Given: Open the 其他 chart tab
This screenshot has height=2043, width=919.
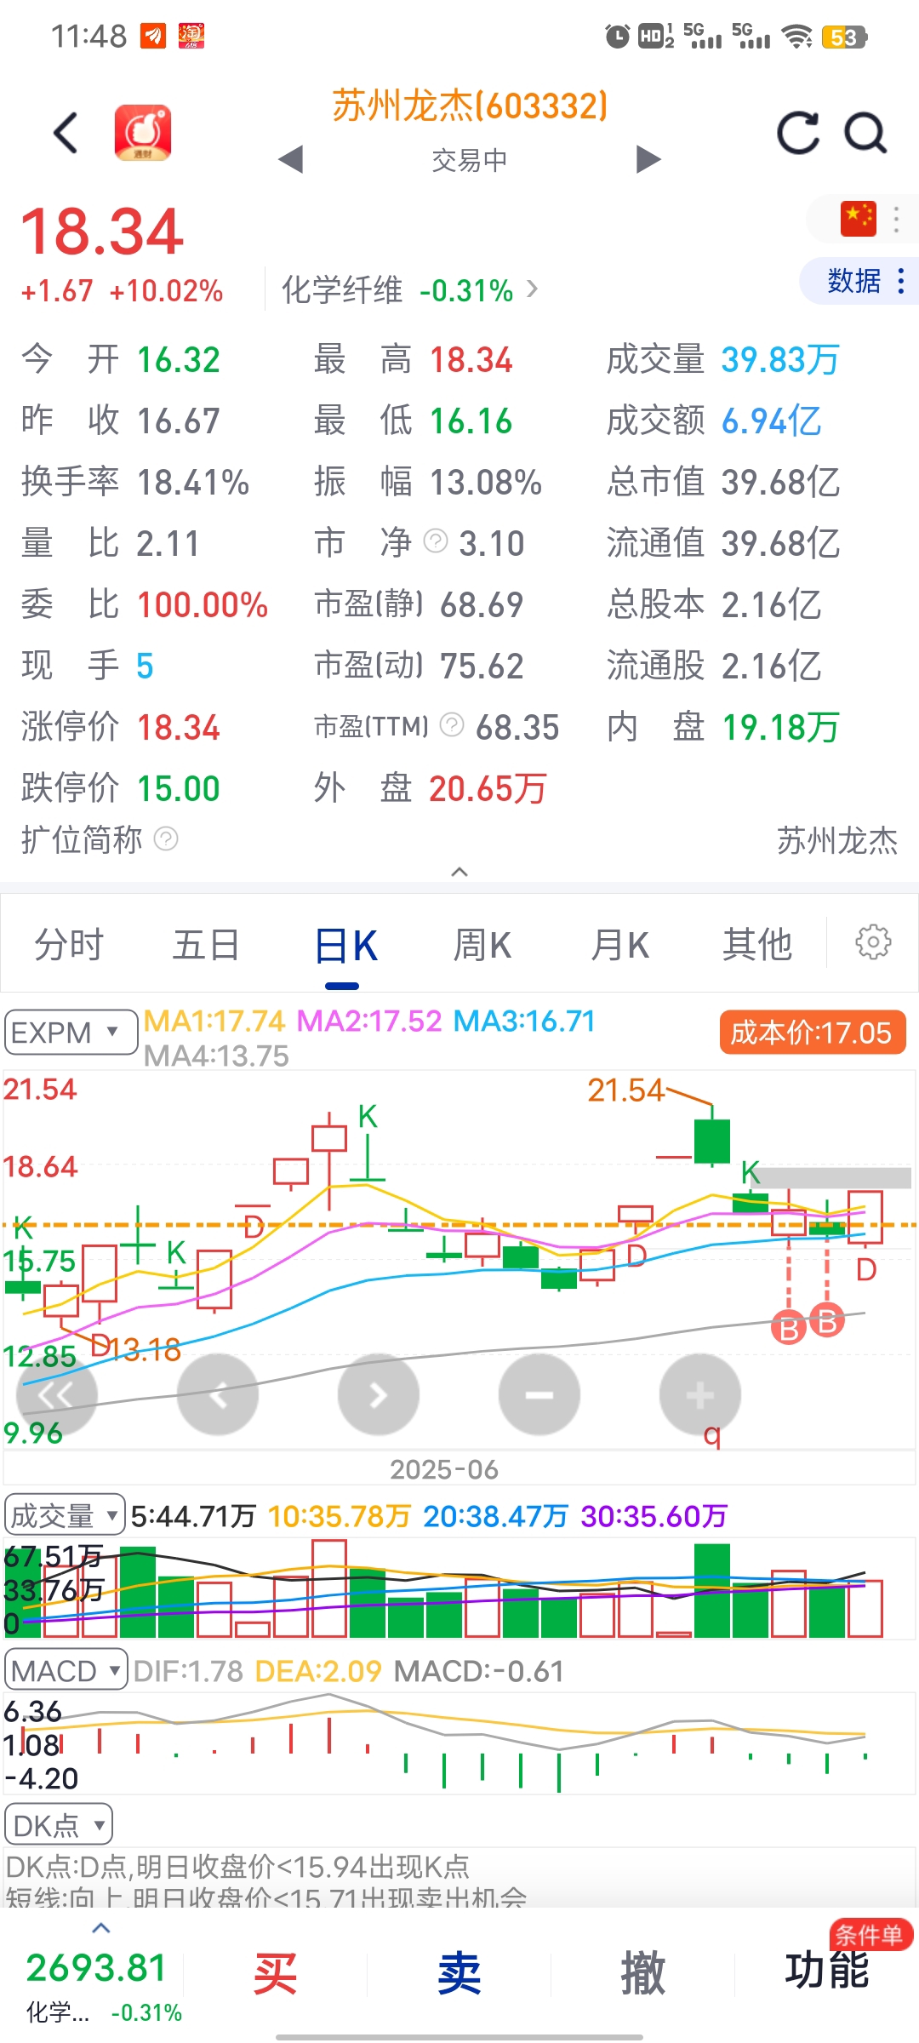Looking at the screenshot, I should pos(757,945).
